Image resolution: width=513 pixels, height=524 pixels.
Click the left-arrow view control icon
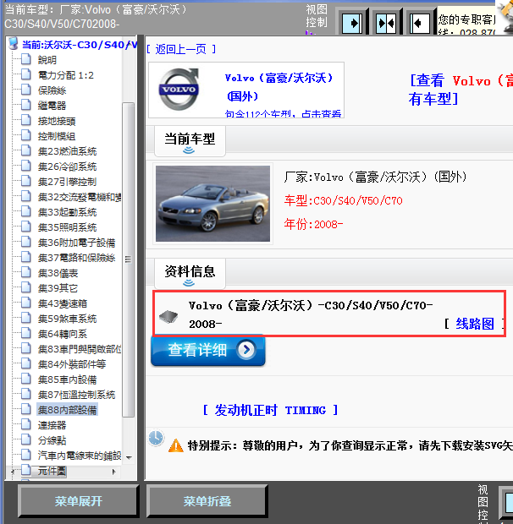click(x=420, y=23)
